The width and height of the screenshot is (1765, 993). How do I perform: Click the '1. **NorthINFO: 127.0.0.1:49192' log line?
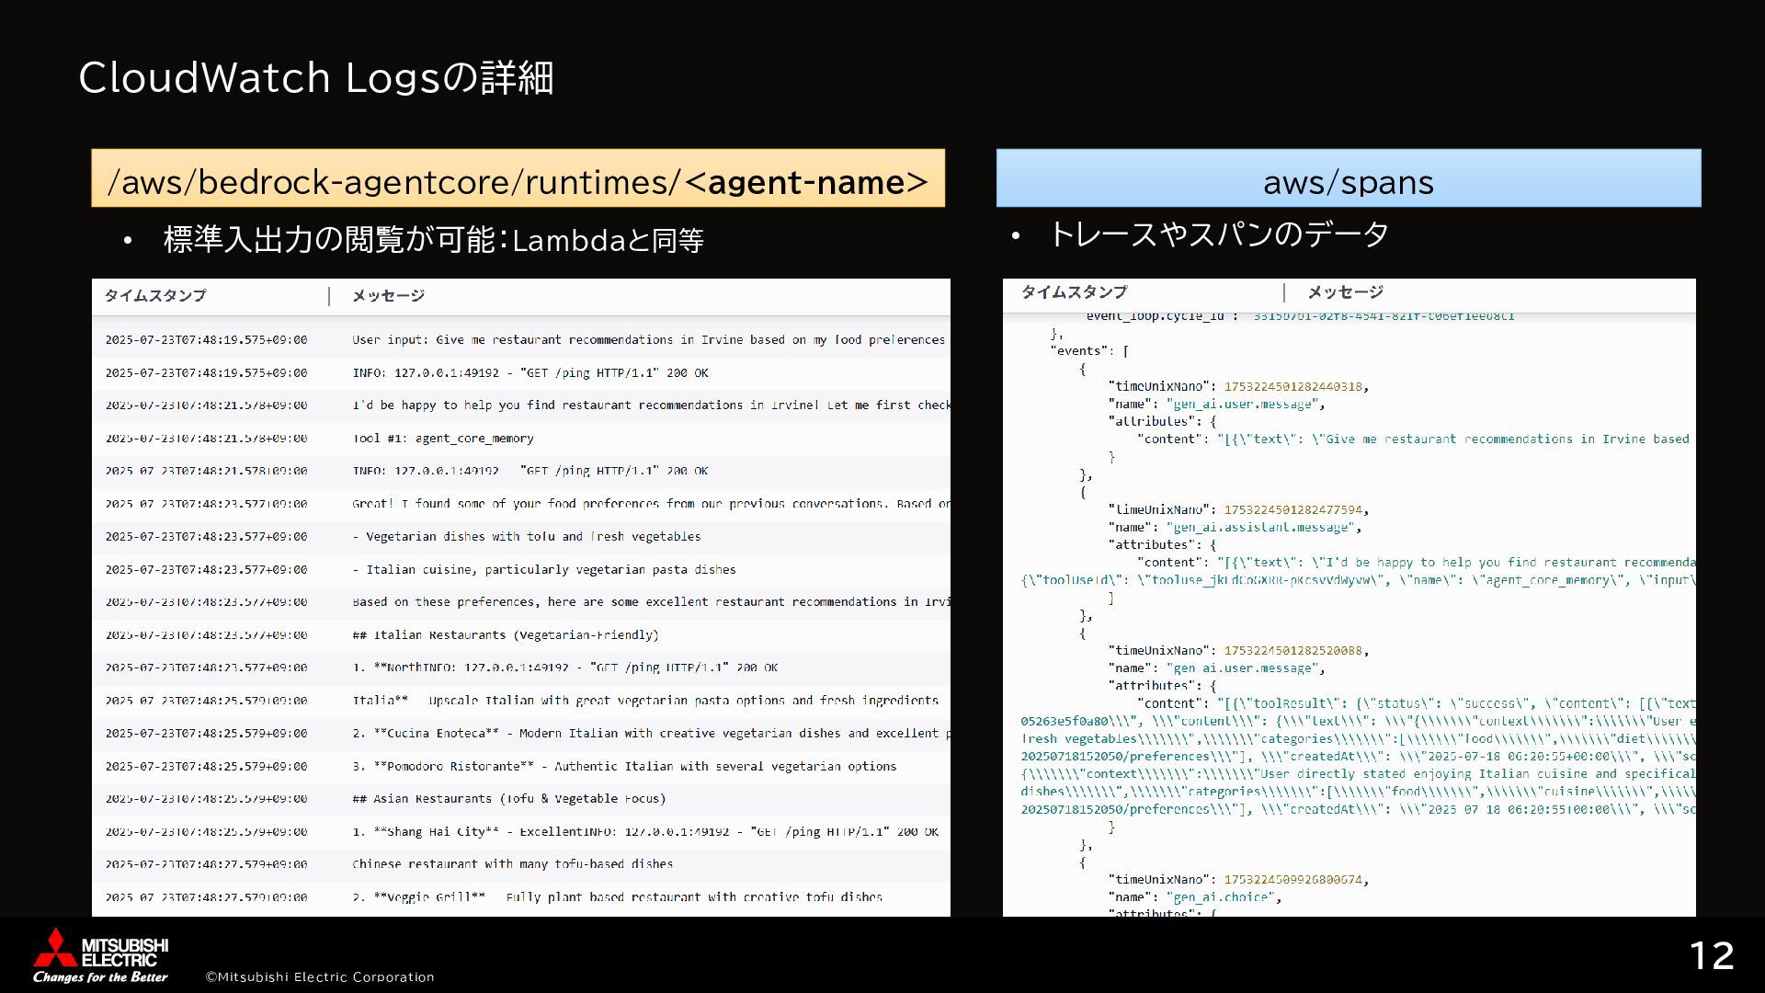pyautogui.click(x=564, y=668)
